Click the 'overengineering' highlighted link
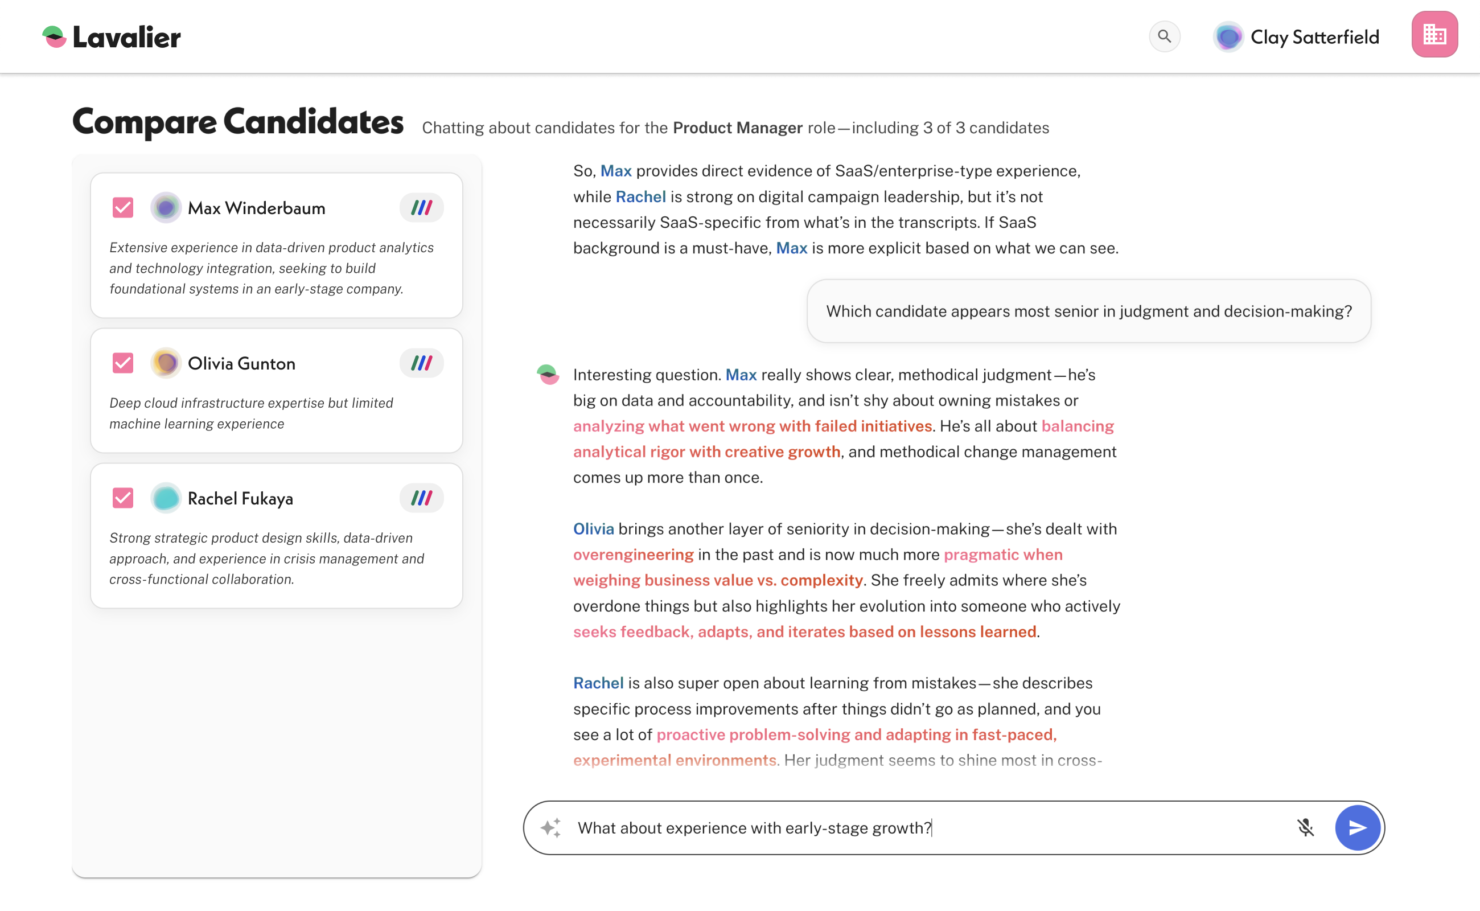The height and width of the screenshot is (911, 1480). point(633,555)
